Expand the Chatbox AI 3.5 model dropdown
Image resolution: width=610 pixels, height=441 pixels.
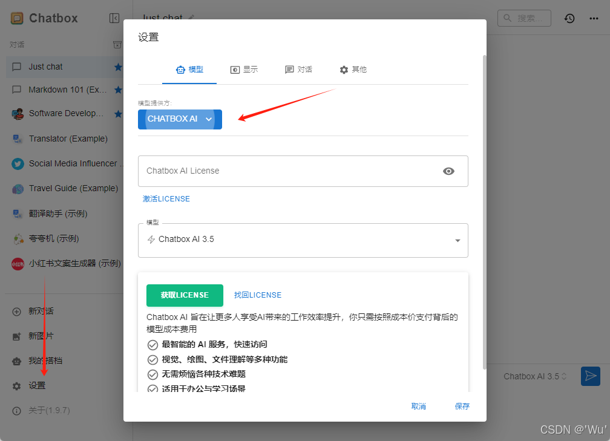(303, 240)
